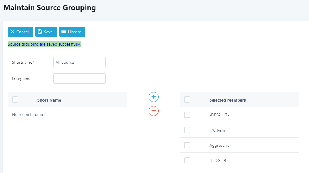
Task: Click the saved successfully message
Action: (44, 44)
